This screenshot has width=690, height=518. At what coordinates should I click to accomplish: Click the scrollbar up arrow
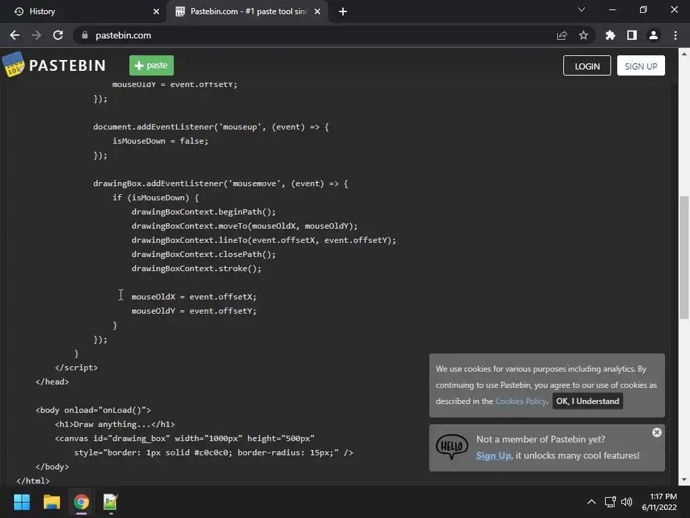tap(684, 54)
